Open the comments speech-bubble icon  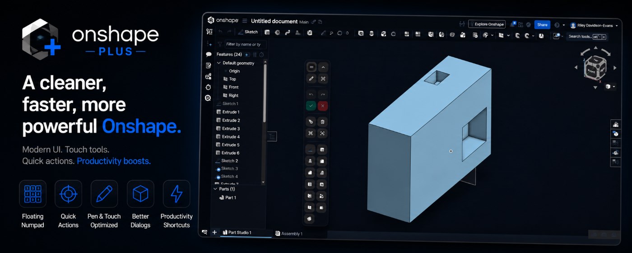(209, 54)
